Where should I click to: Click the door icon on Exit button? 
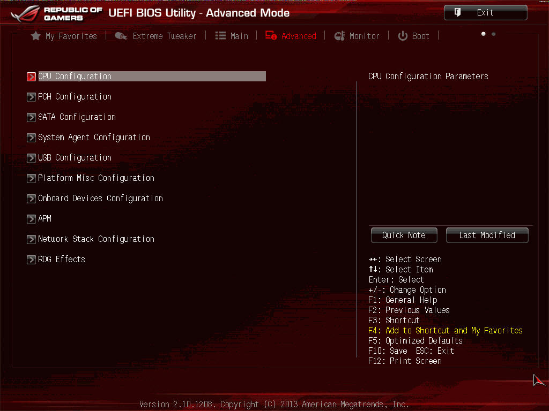(457, 13)
